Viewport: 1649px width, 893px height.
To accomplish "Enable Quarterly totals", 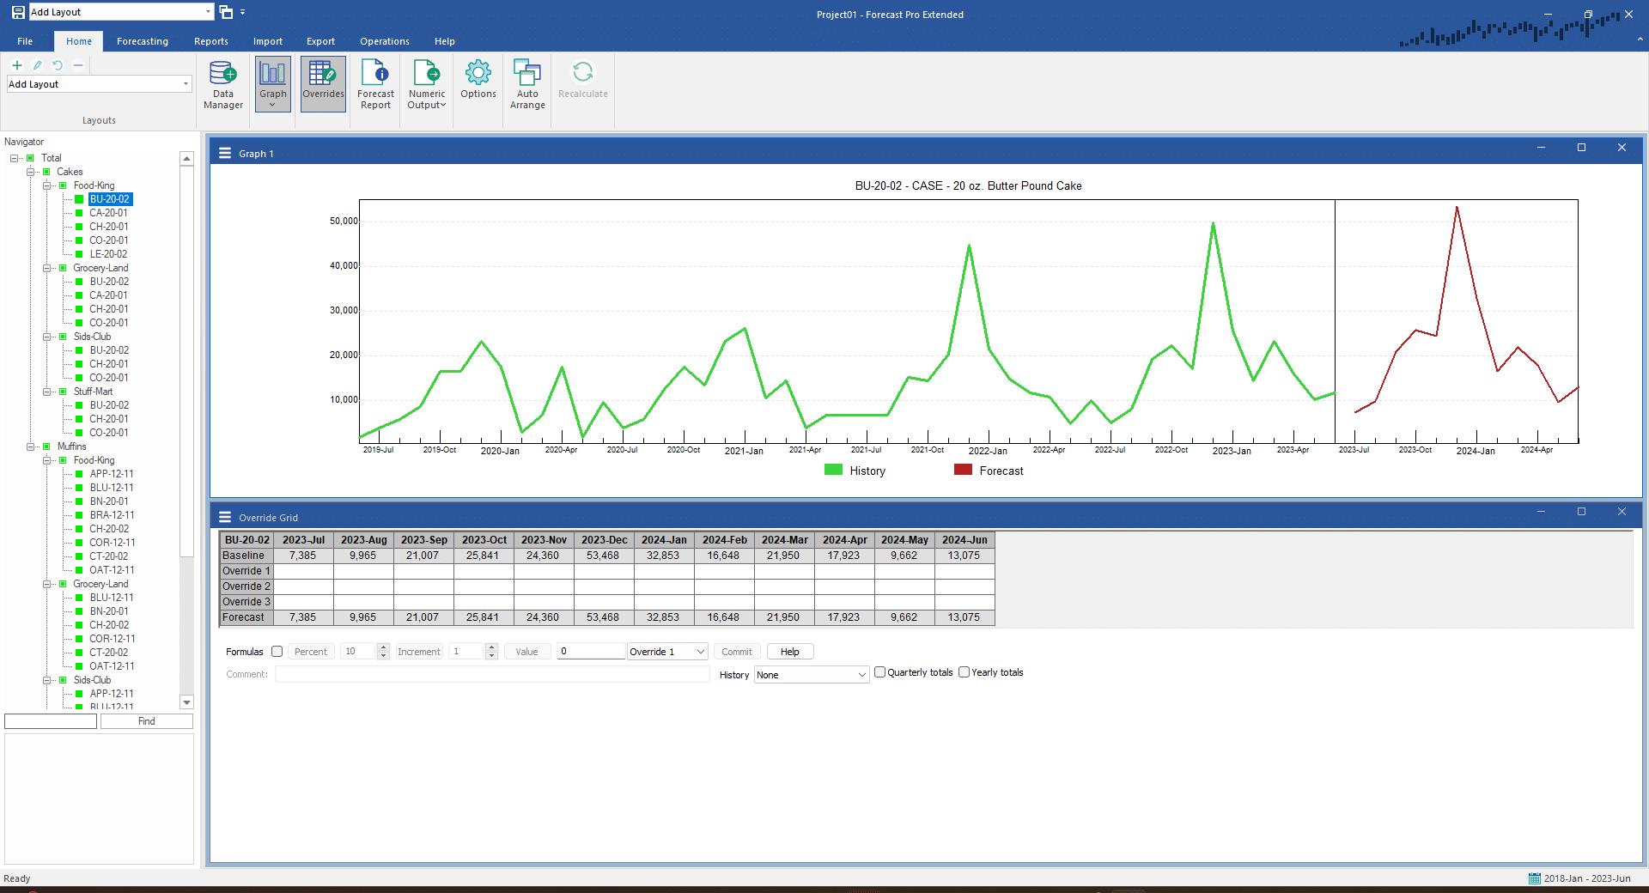I will 879,672.
